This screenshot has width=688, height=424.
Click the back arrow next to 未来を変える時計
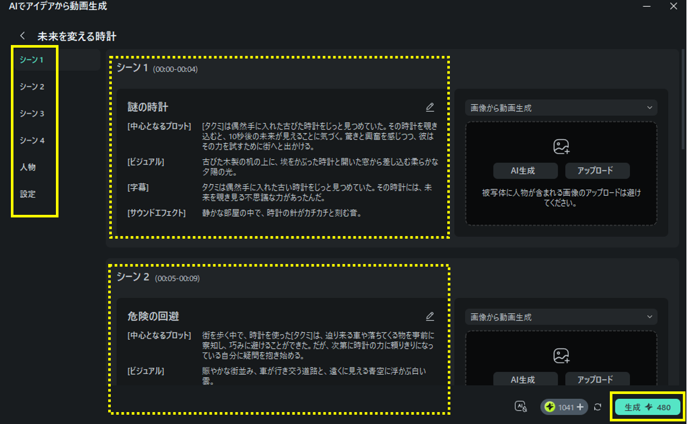pyautogui.click(x=23, y=35)
